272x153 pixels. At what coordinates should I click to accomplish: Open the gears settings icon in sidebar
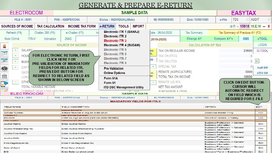[4, 69]
